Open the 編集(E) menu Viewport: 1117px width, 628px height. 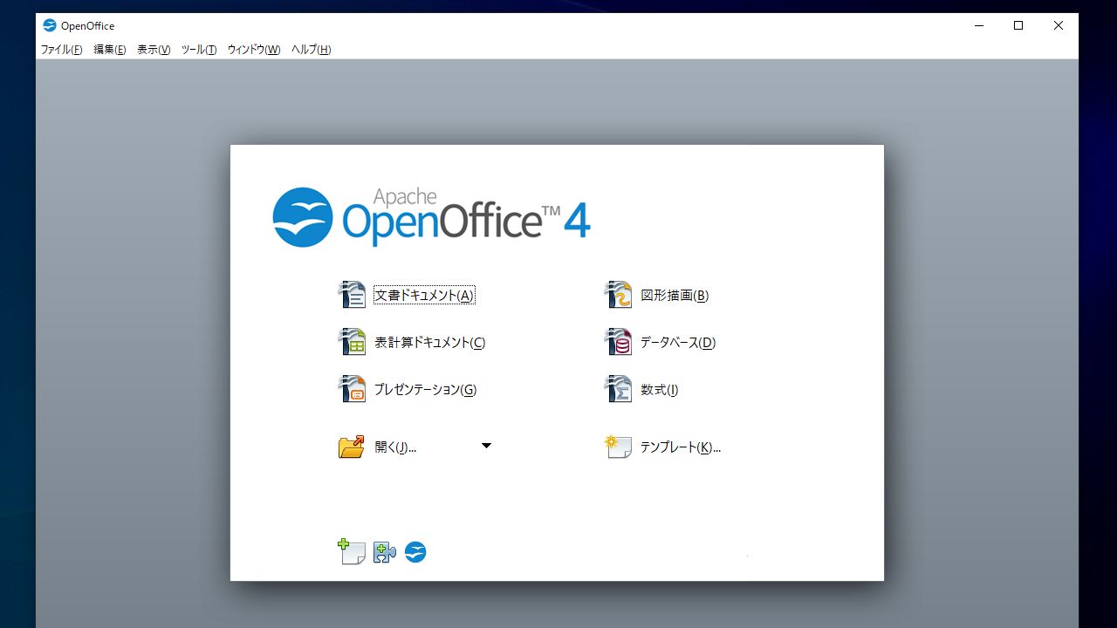pyautogui.click(x=110, y=50)
